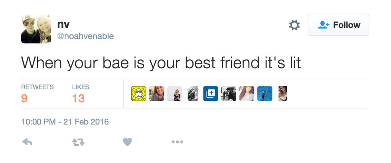
Task: Open the smiling woman avatar beside Snapchat icon
Action: (x=157, y=94)
